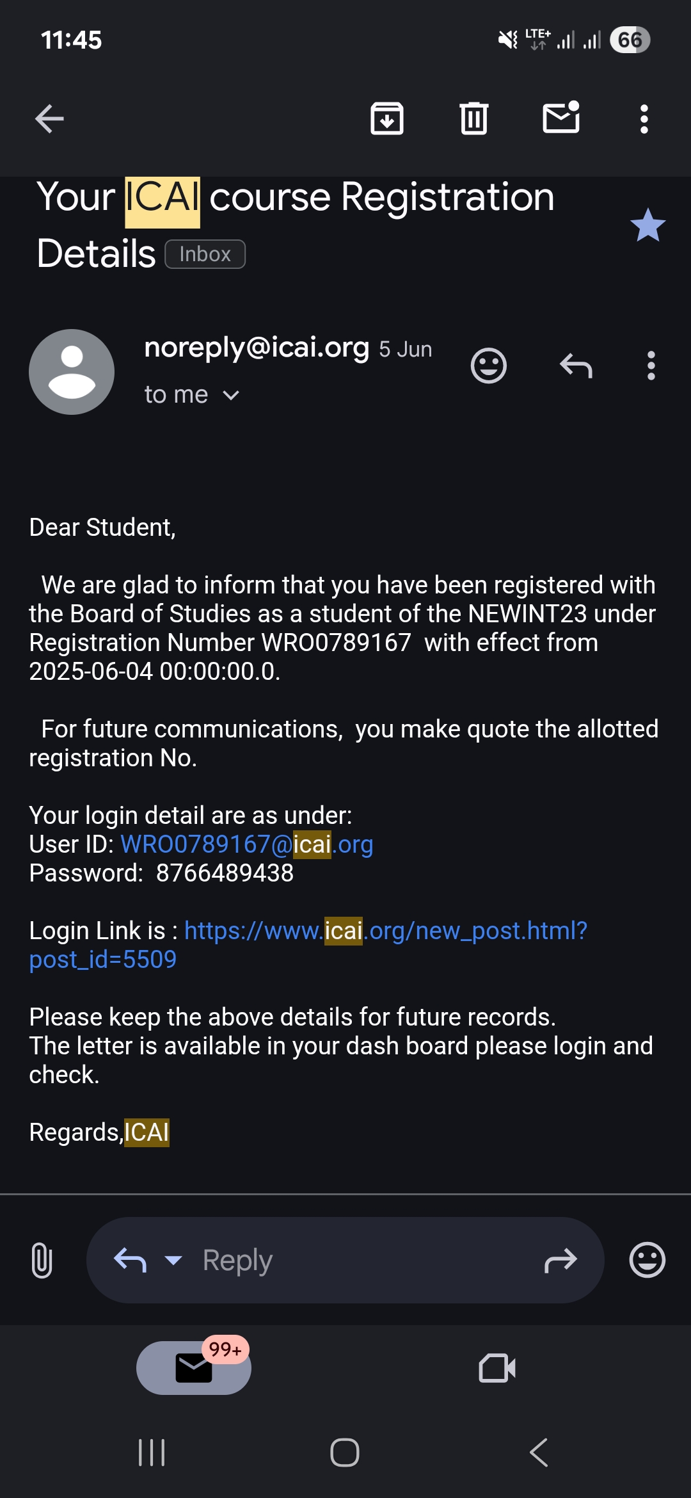Archive this ICAI email

pyautogui.click(x=387, y=119)
